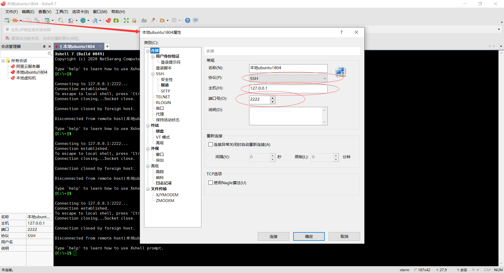
Task: Toggle full screen using the green arrows icon
Action: [126, 20]
